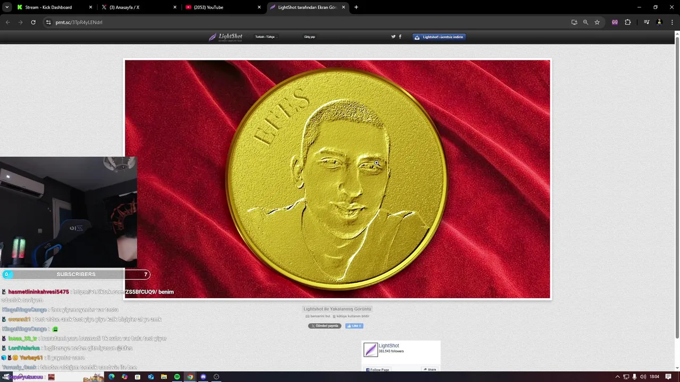Open the Microsoft Edge taskbar icon

coord(111,377)
